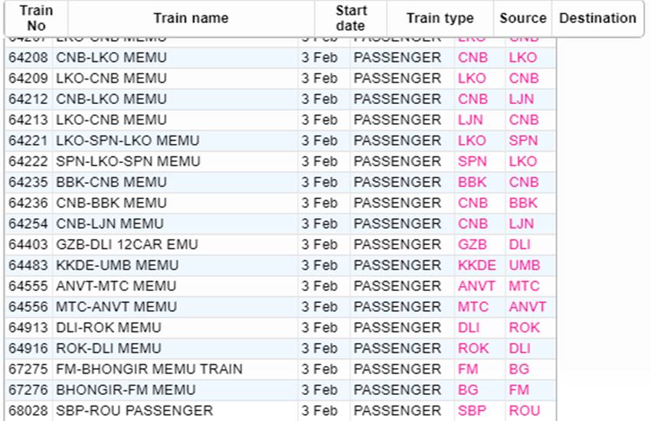
Task: Open destination LJN link for train 64212
Action: [522, 100]
